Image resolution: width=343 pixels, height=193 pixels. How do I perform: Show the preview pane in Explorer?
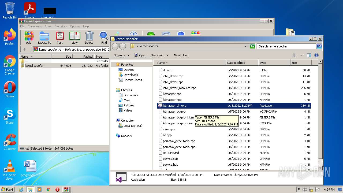click(309, 55)
